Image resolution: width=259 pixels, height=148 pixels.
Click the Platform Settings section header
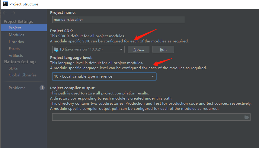tap(20, 62)
